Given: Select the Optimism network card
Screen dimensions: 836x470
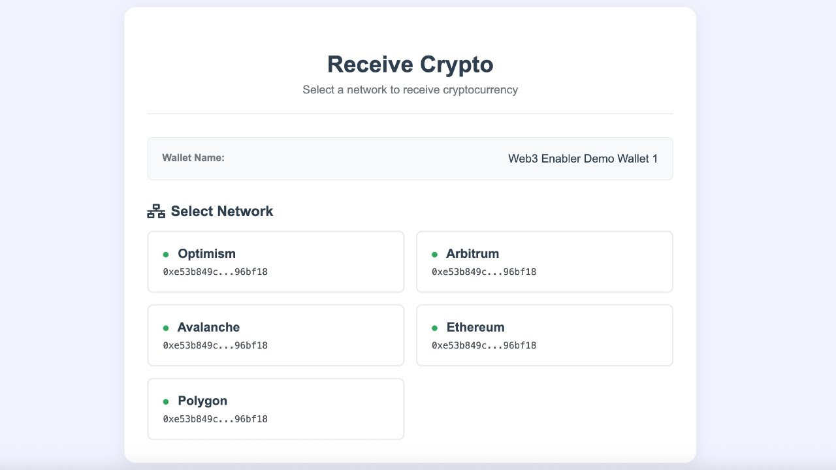Looking at the screenshot, I should point(276,262).
